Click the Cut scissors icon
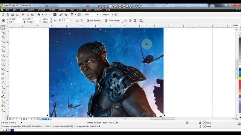 23,15
